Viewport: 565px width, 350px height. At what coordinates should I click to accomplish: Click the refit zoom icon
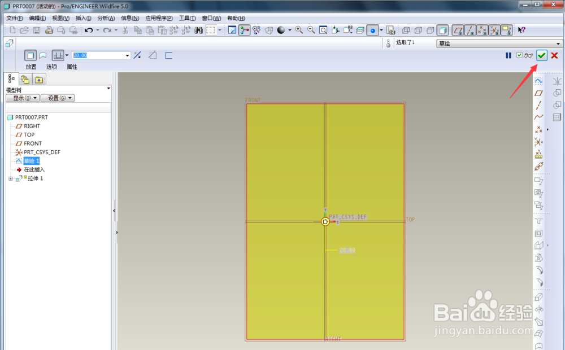(x=324, y=30)
